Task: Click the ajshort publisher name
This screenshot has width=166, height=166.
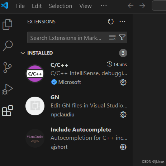Action: click(59, 147)
